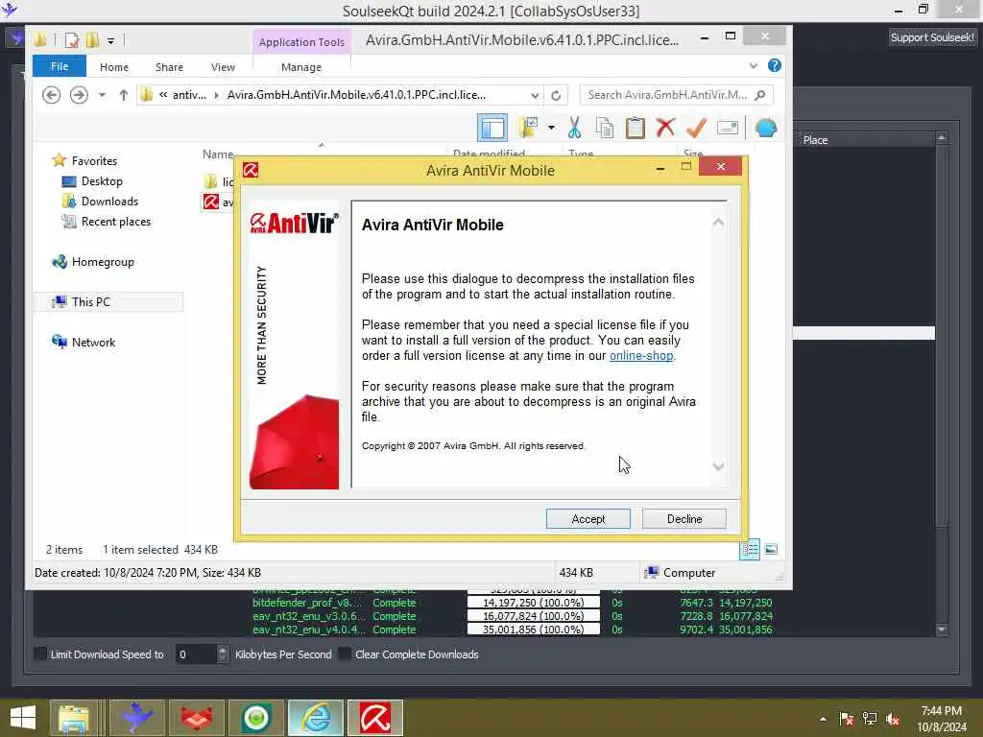Click the scroll up arrow in Avira license text
Image resolution: width=983 pixels, height=737 pixels.
718,223
